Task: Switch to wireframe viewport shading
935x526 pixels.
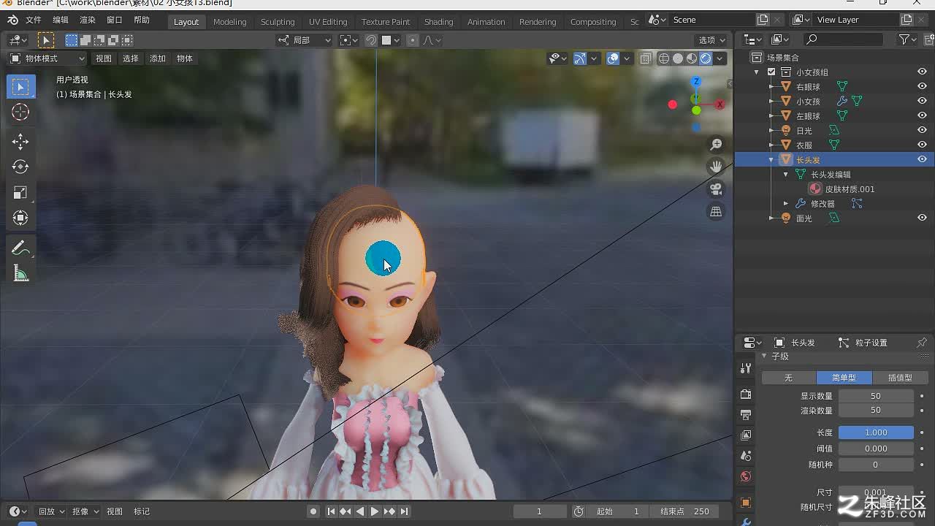Action: pos(664,58)
